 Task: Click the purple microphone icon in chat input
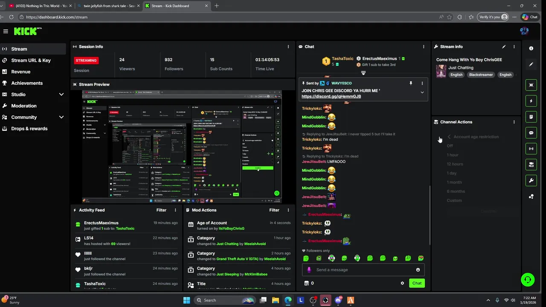click(309, 269)
